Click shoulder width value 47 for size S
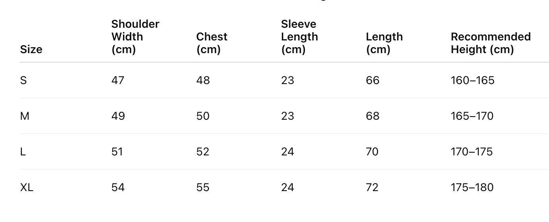 tap(118, 80)
